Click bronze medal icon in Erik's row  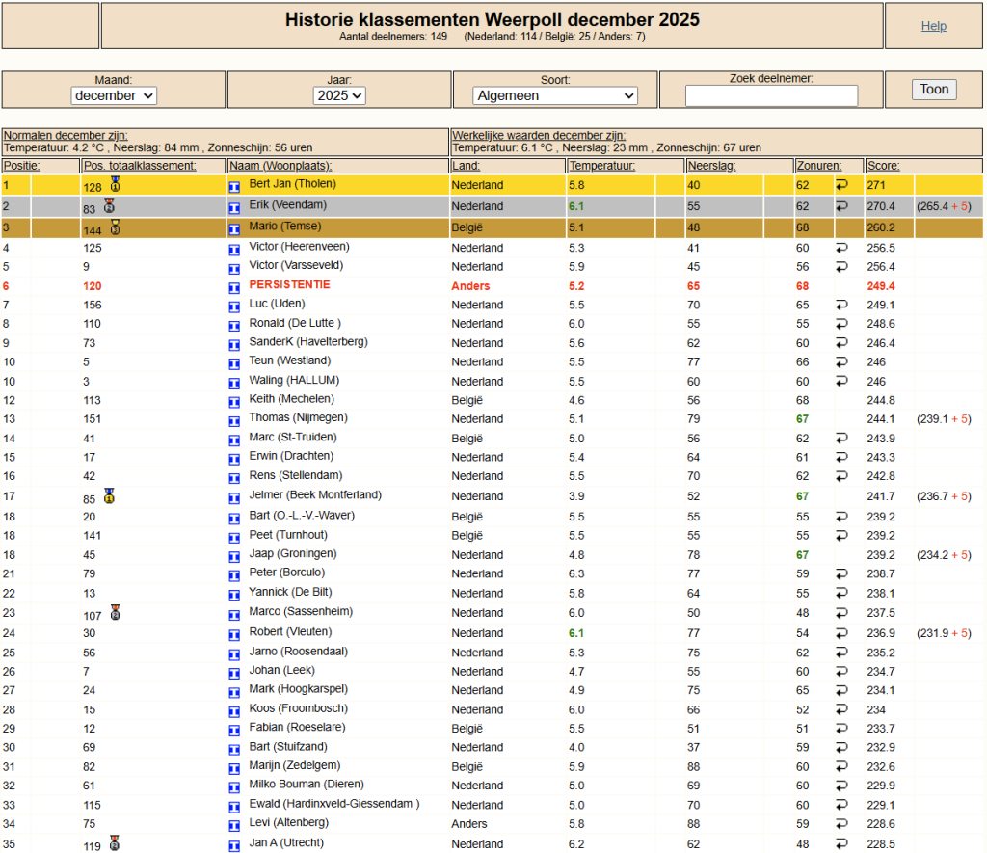pos(110,205)
